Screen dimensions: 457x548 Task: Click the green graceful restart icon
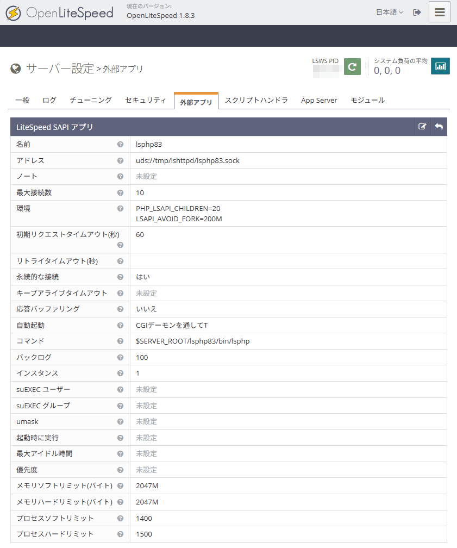(x=352, y=66)
